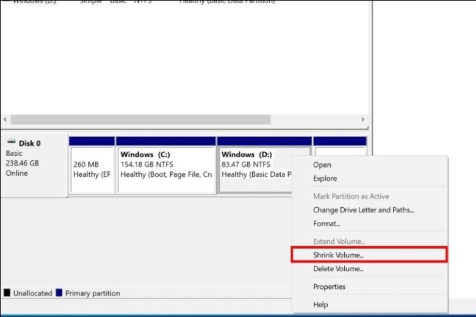
Task: Click the blue Primary partition legend swatch
Action: tap(59, 293)
